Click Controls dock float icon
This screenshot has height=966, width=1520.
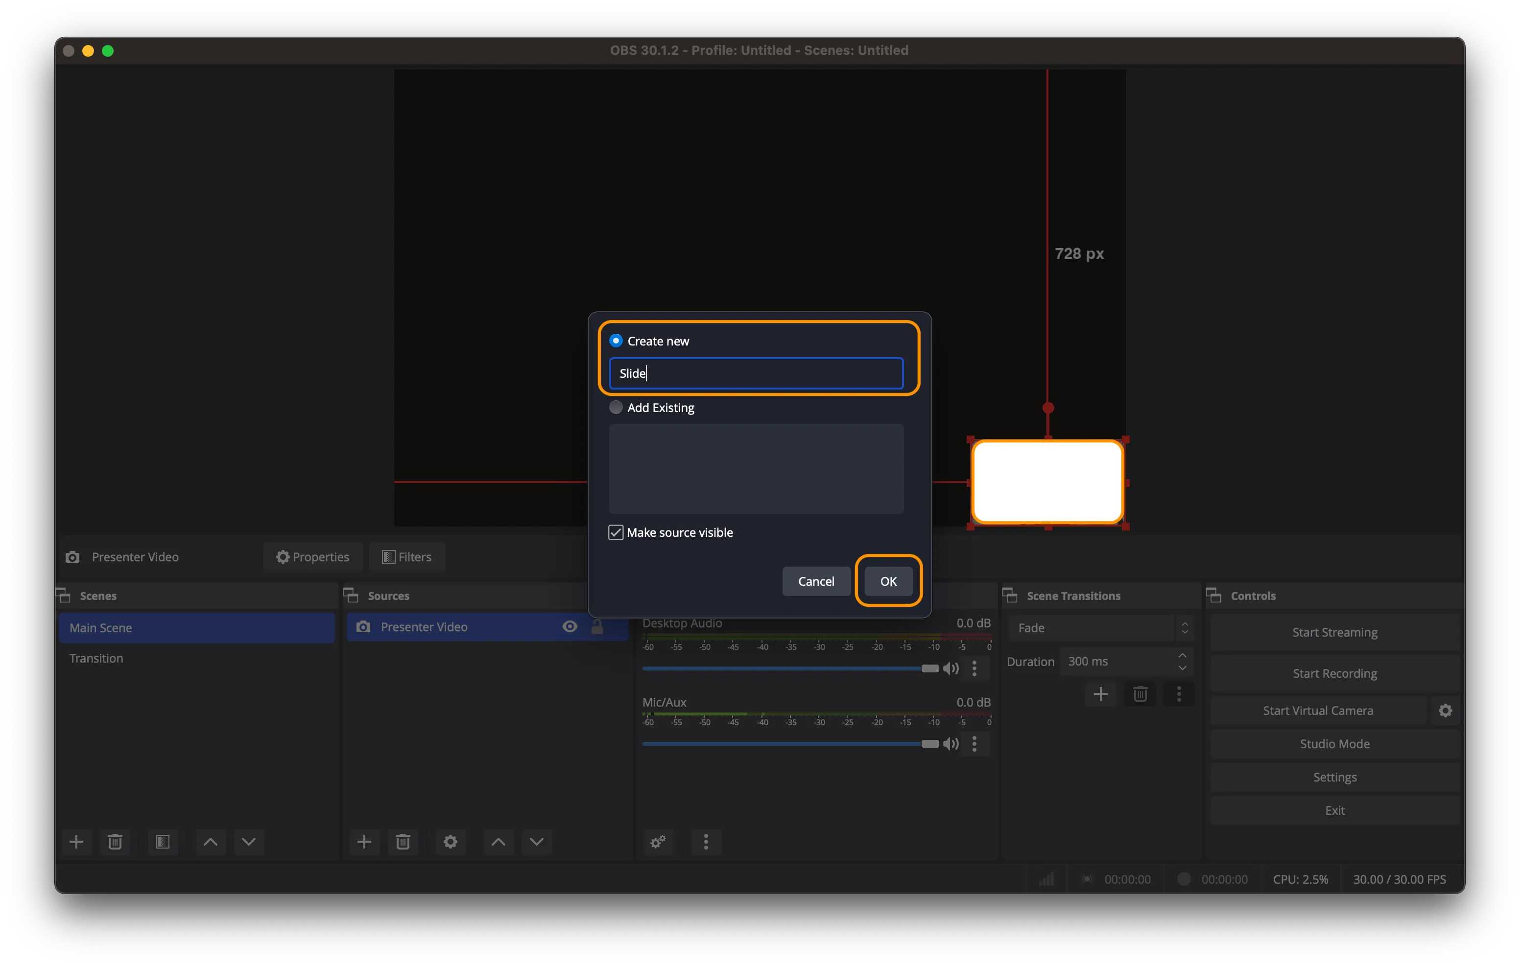click(1214, 595)
